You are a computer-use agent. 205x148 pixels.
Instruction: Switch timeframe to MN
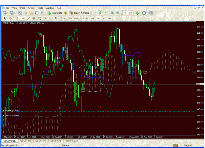110,18
